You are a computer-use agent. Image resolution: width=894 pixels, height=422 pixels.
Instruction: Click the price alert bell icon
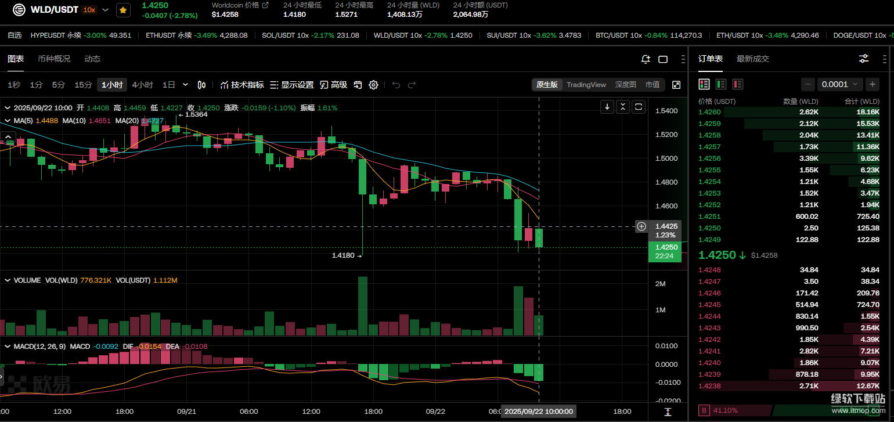click(646, 59)
